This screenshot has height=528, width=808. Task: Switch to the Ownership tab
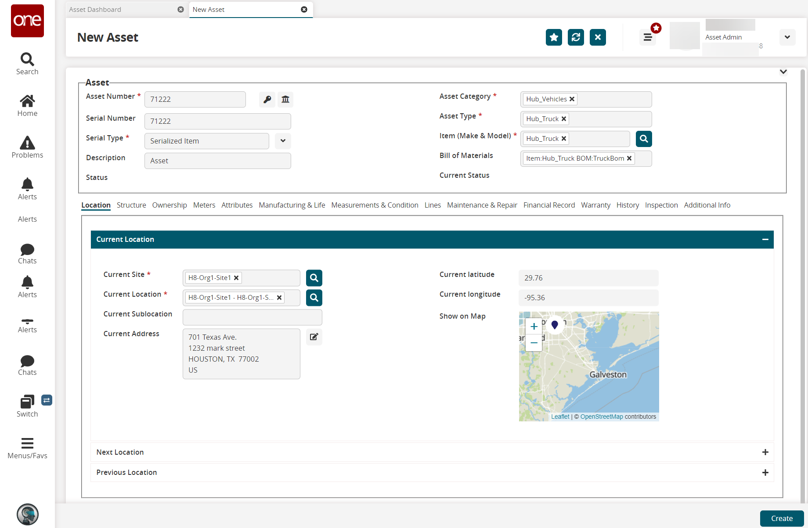point(170,205)
